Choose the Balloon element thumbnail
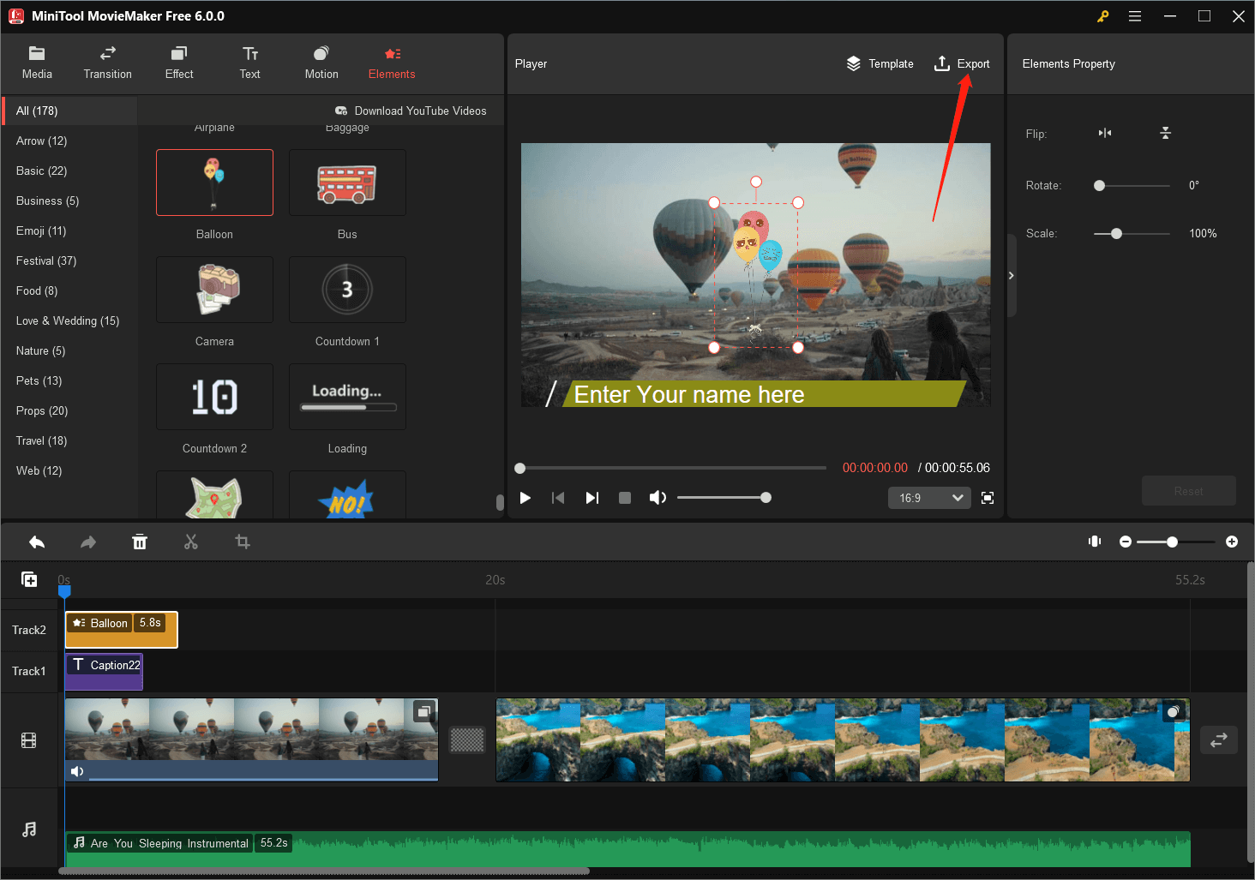The image size is (1255, 880). 214,183
